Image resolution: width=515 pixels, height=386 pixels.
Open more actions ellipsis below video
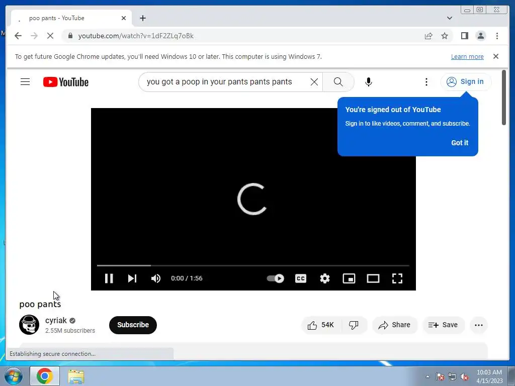[x=479, y=325]
